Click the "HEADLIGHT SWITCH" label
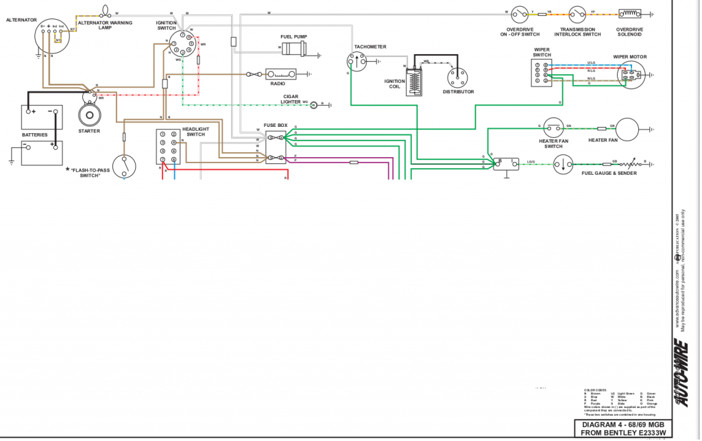Image resolution: width=702 pixels, height=441 pixels. pyautogui.click(x=195, y=132)
